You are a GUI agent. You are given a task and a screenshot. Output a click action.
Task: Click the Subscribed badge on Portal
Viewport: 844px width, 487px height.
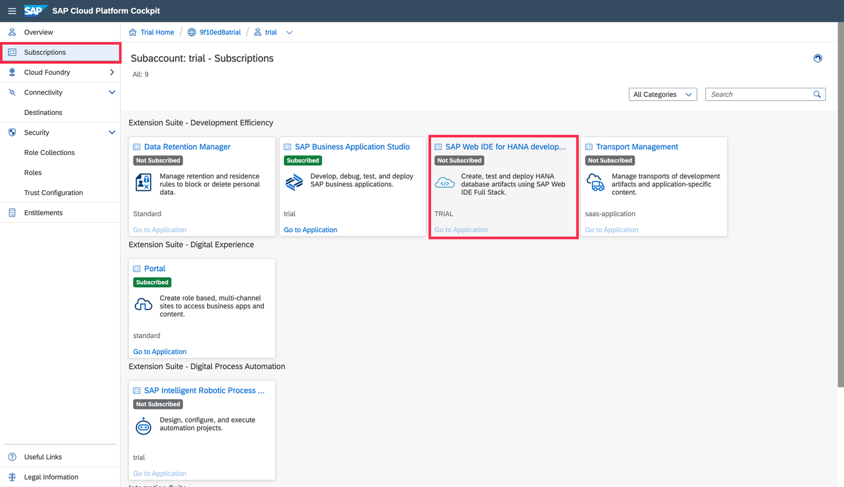(x=152, y=282)
